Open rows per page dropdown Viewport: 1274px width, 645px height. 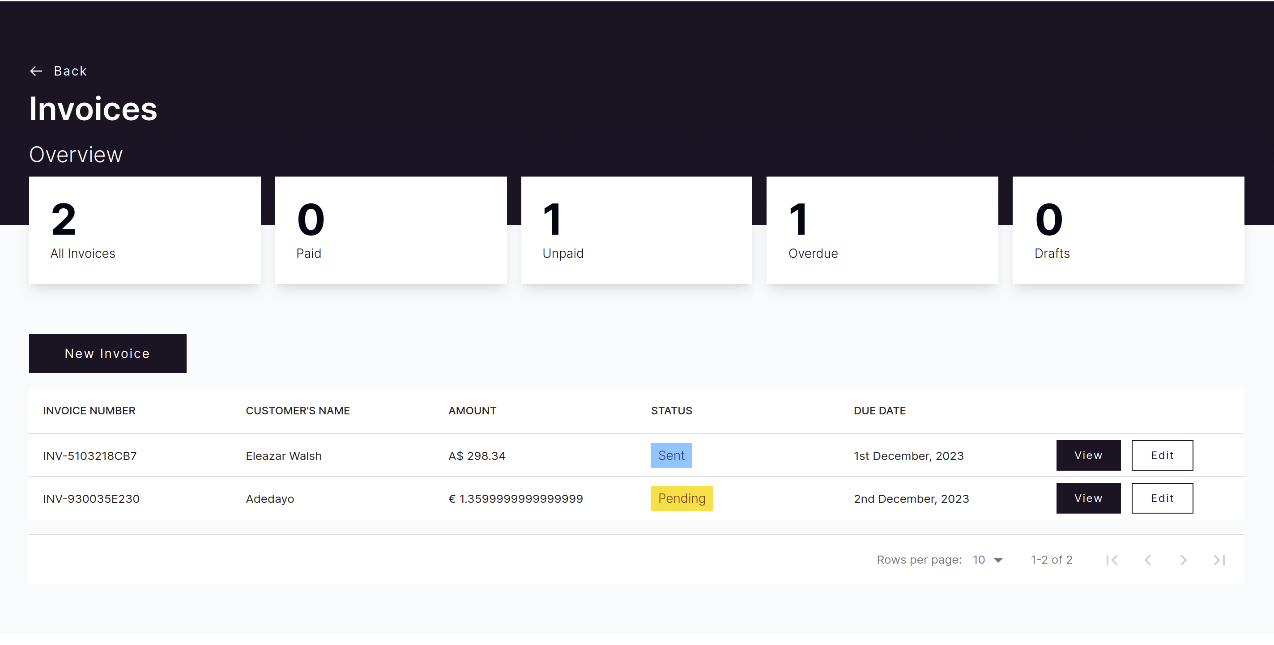[988, 560]
